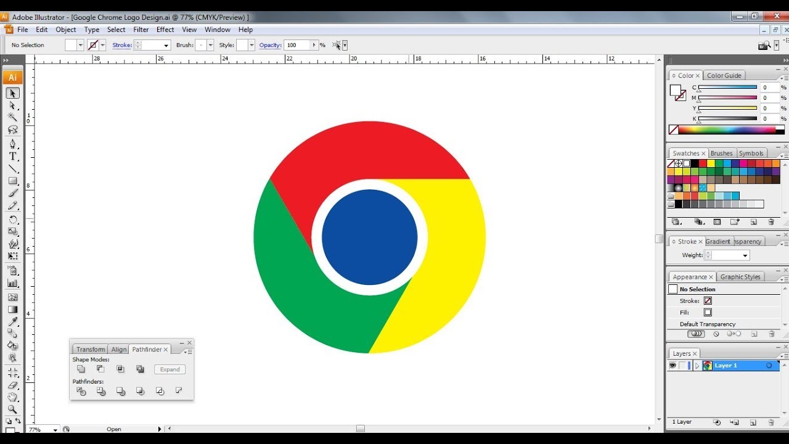Open stroke weight dropdown in control bar

166,45
